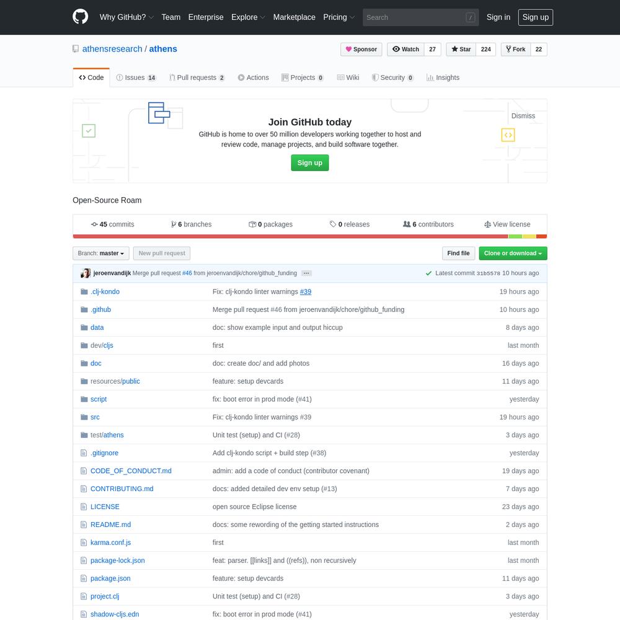Click green Sign up in banner

309,162
